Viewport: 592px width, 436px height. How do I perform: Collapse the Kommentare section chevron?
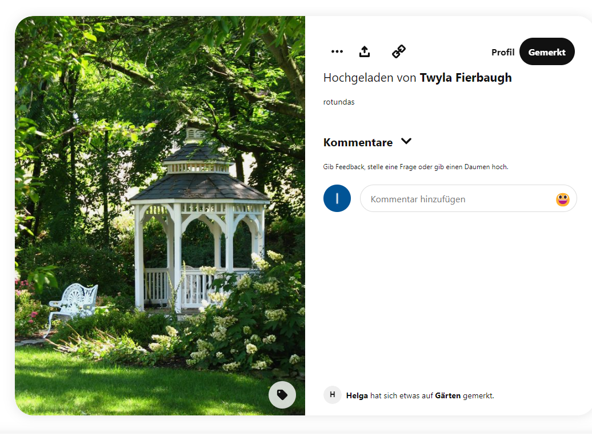tap(406, 141)
